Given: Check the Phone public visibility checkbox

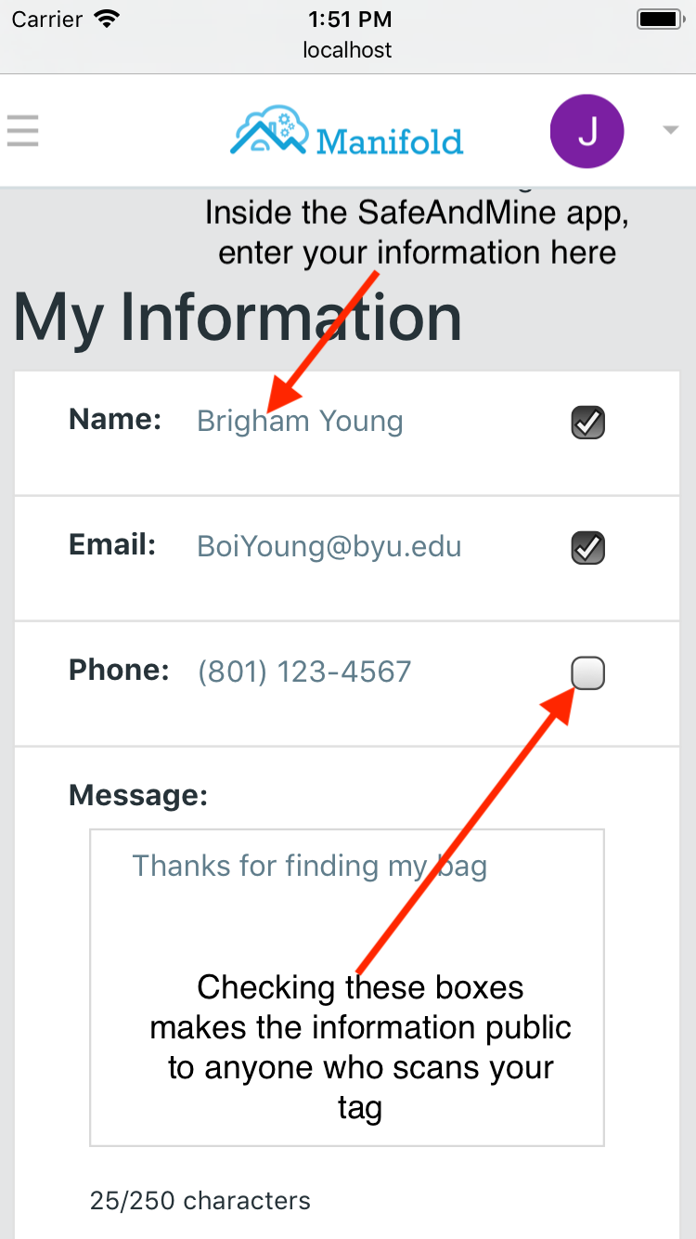Looking at the screenshot, I should [x=587, y=672].
